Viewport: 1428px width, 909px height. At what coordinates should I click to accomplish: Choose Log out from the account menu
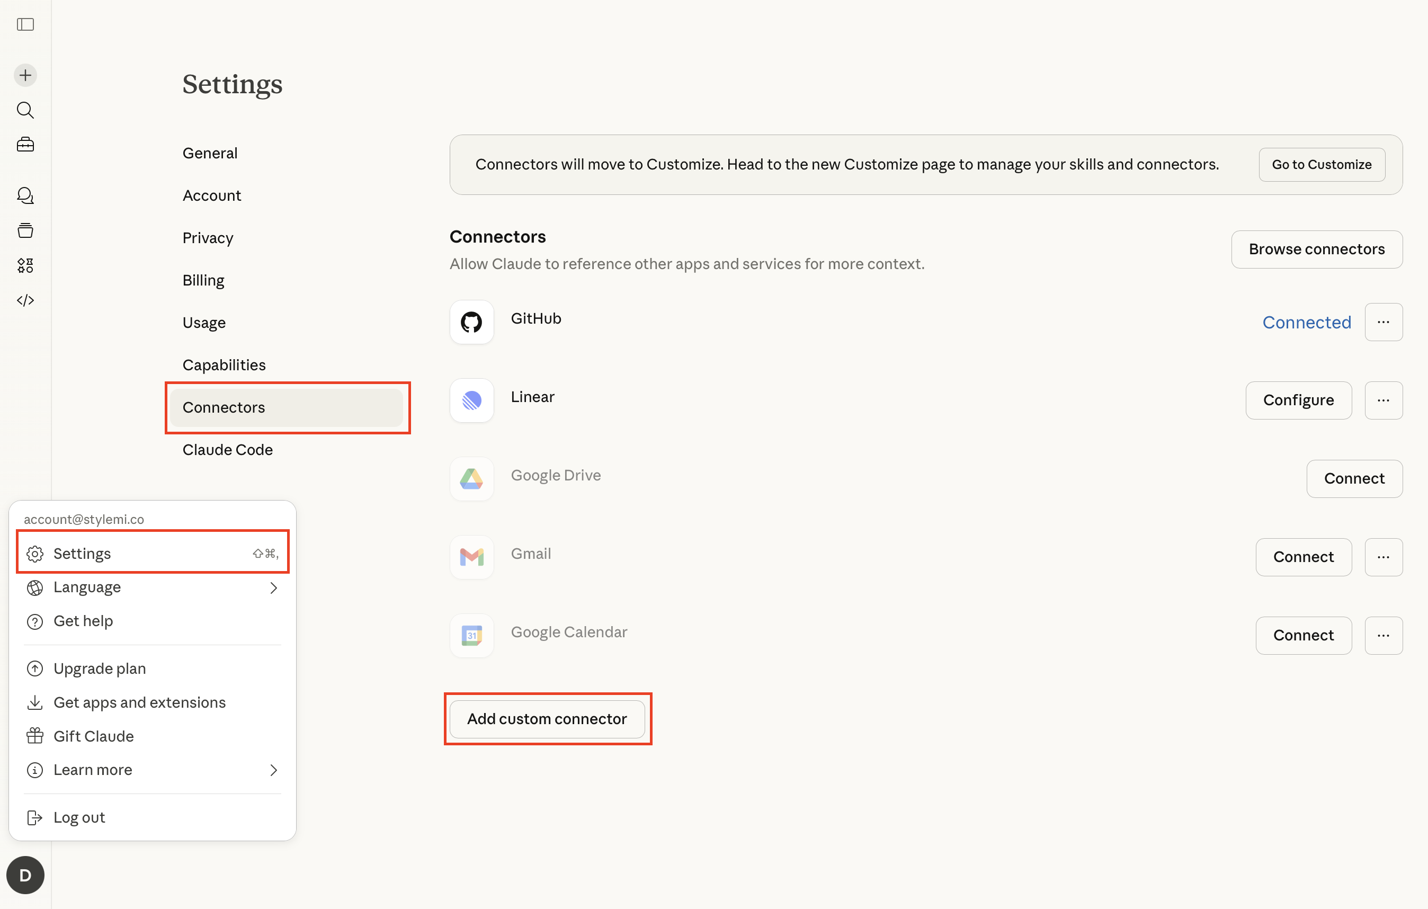(x=79, y=816)
